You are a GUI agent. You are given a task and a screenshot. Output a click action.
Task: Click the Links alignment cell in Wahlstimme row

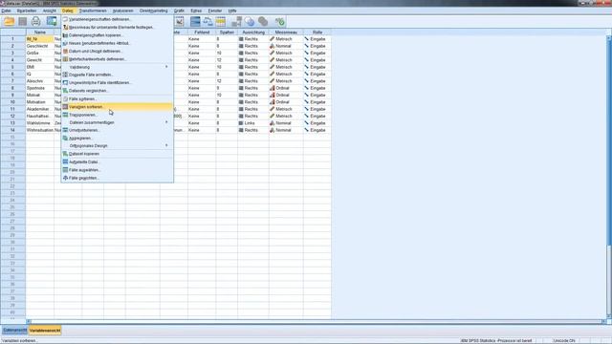253,123
